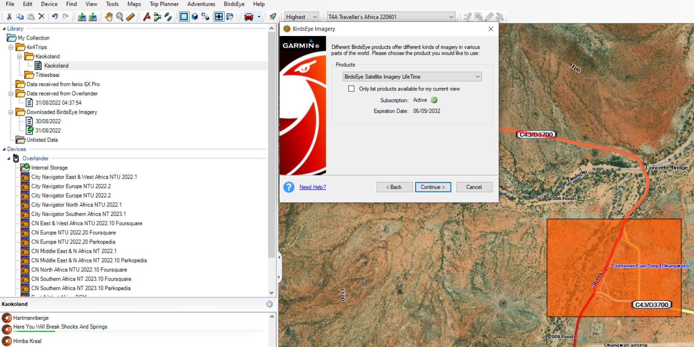The image size is (694, 347).
Task: Select the Zoom magnifier tool
Action: 120,17
